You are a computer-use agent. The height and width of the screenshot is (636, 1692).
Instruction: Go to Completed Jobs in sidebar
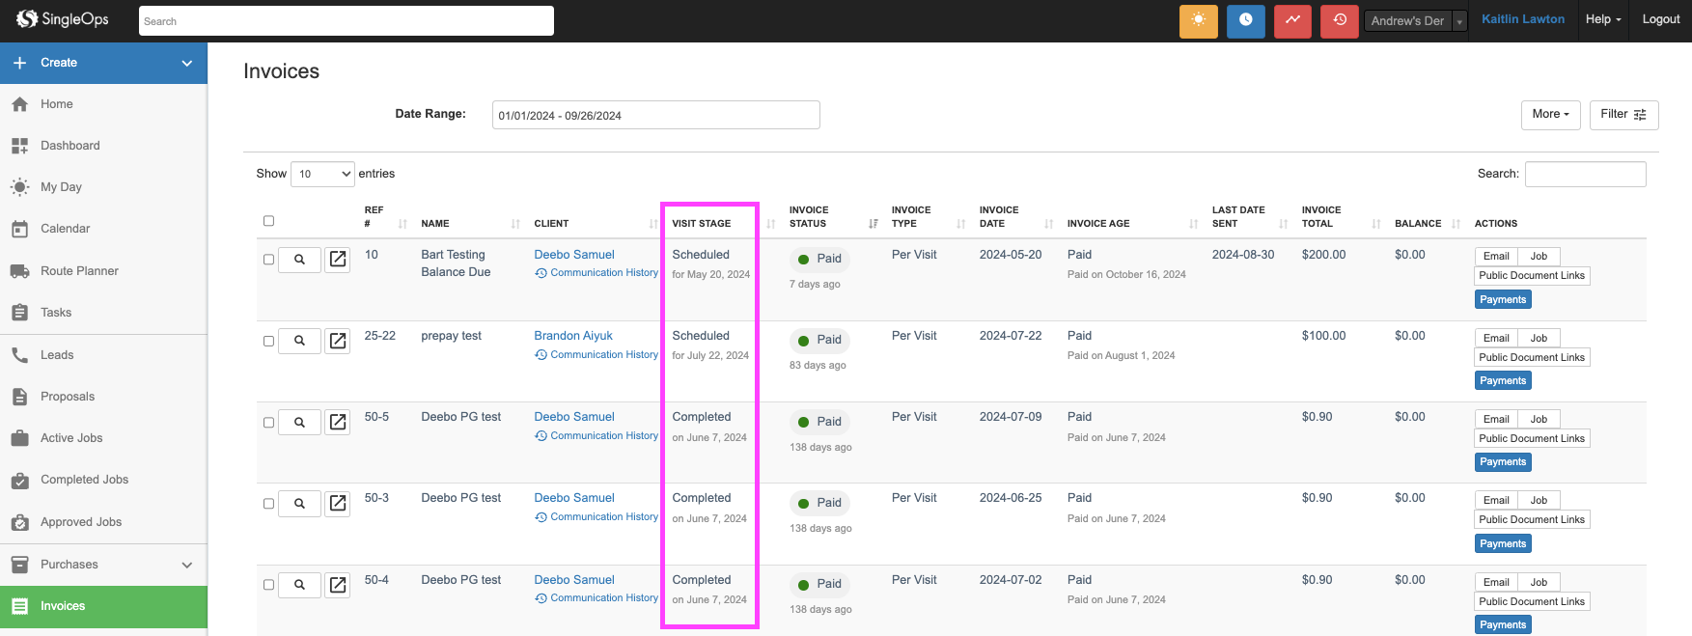tap(84, 480)
